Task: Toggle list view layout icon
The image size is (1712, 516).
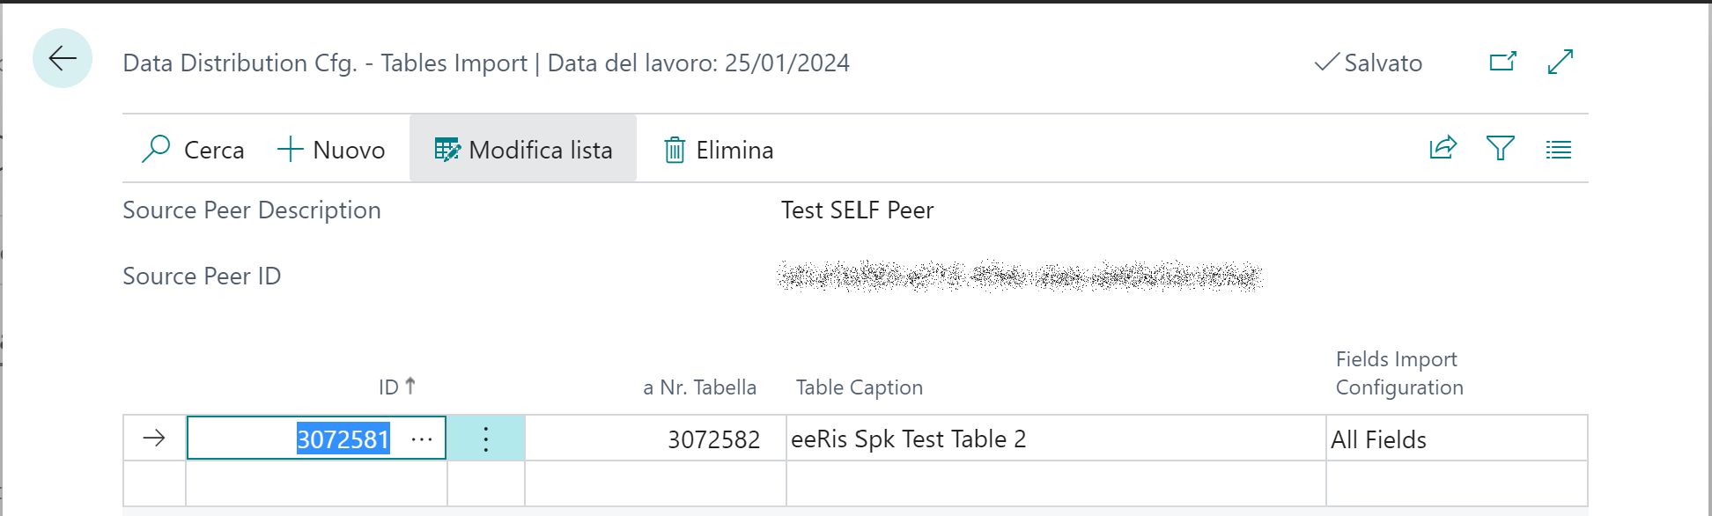Action: coord(1558,149)
